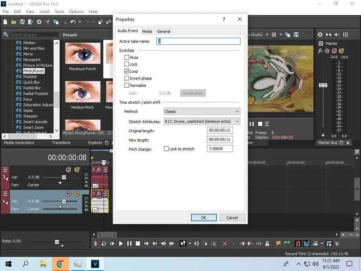
Task: Open the Insert menu
Action: (x=44, y=12)
